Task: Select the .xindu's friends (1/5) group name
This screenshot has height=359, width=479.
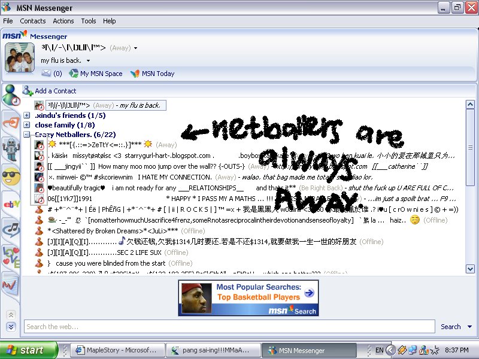Action: (70, 115)
